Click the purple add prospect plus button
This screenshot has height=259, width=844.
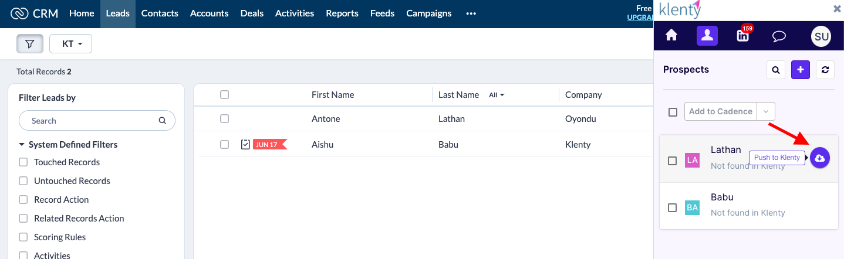tap(801, 70)
